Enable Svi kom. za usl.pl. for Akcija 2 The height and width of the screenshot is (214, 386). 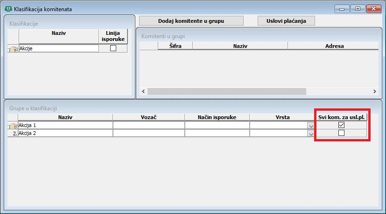click(341, 133)
